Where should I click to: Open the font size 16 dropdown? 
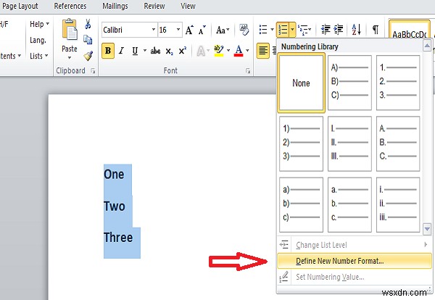tap(178, 30)
